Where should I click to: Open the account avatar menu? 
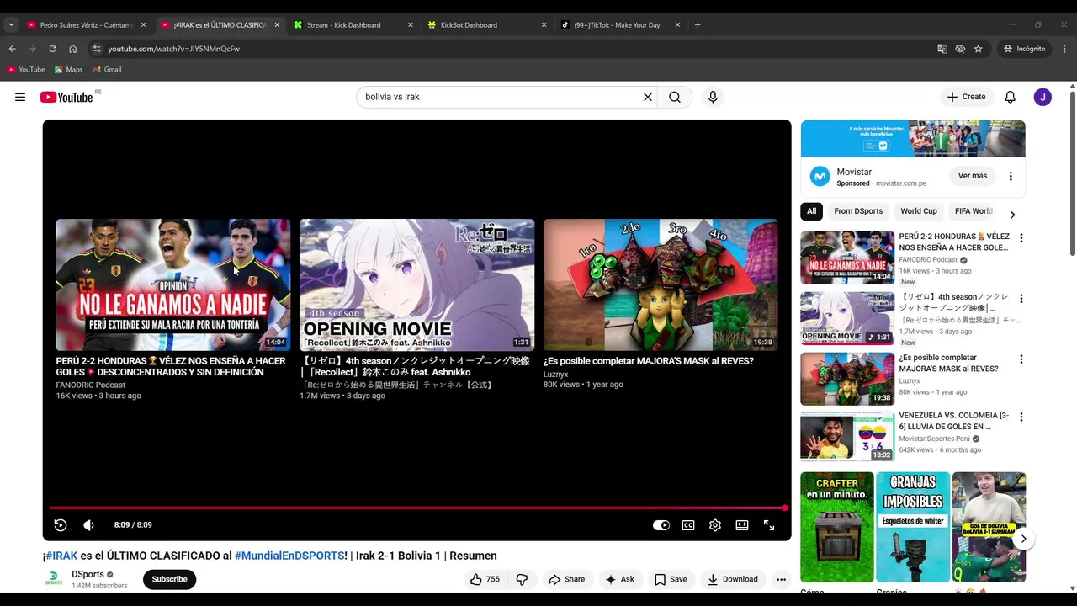pyautogui.click(x=1043, y=97)
